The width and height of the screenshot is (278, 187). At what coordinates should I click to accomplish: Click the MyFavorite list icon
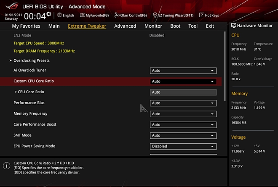click(83, 15)
